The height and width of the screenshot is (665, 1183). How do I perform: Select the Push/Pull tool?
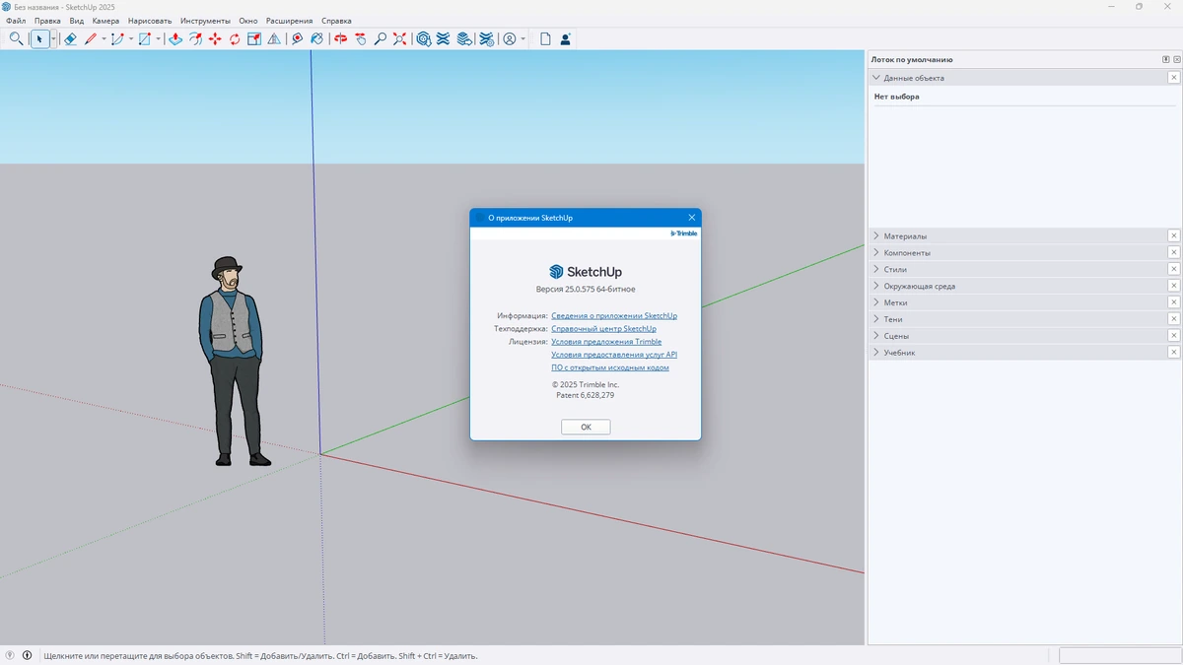175,39
